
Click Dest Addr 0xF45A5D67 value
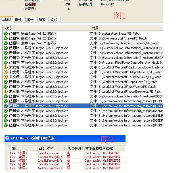pos(102,157)
